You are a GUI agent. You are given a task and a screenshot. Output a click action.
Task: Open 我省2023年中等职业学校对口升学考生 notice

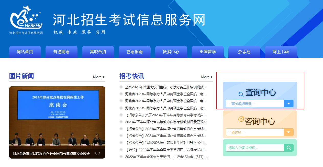[165, 143]
